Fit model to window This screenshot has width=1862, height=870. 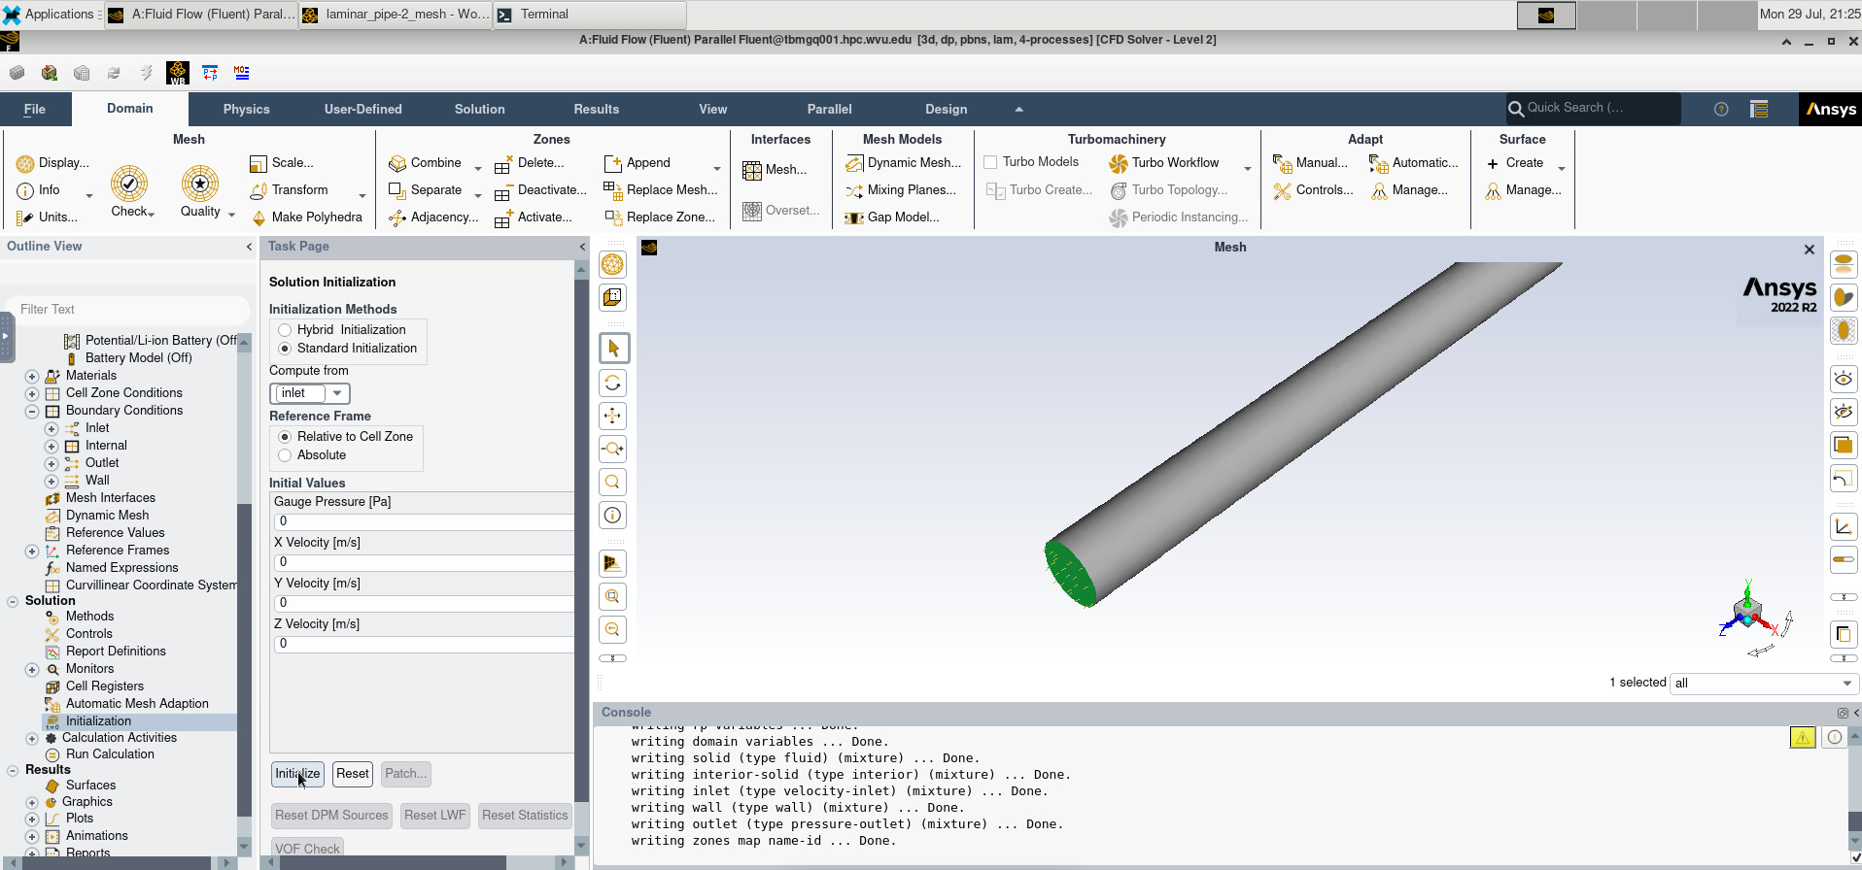pos(613,596)
